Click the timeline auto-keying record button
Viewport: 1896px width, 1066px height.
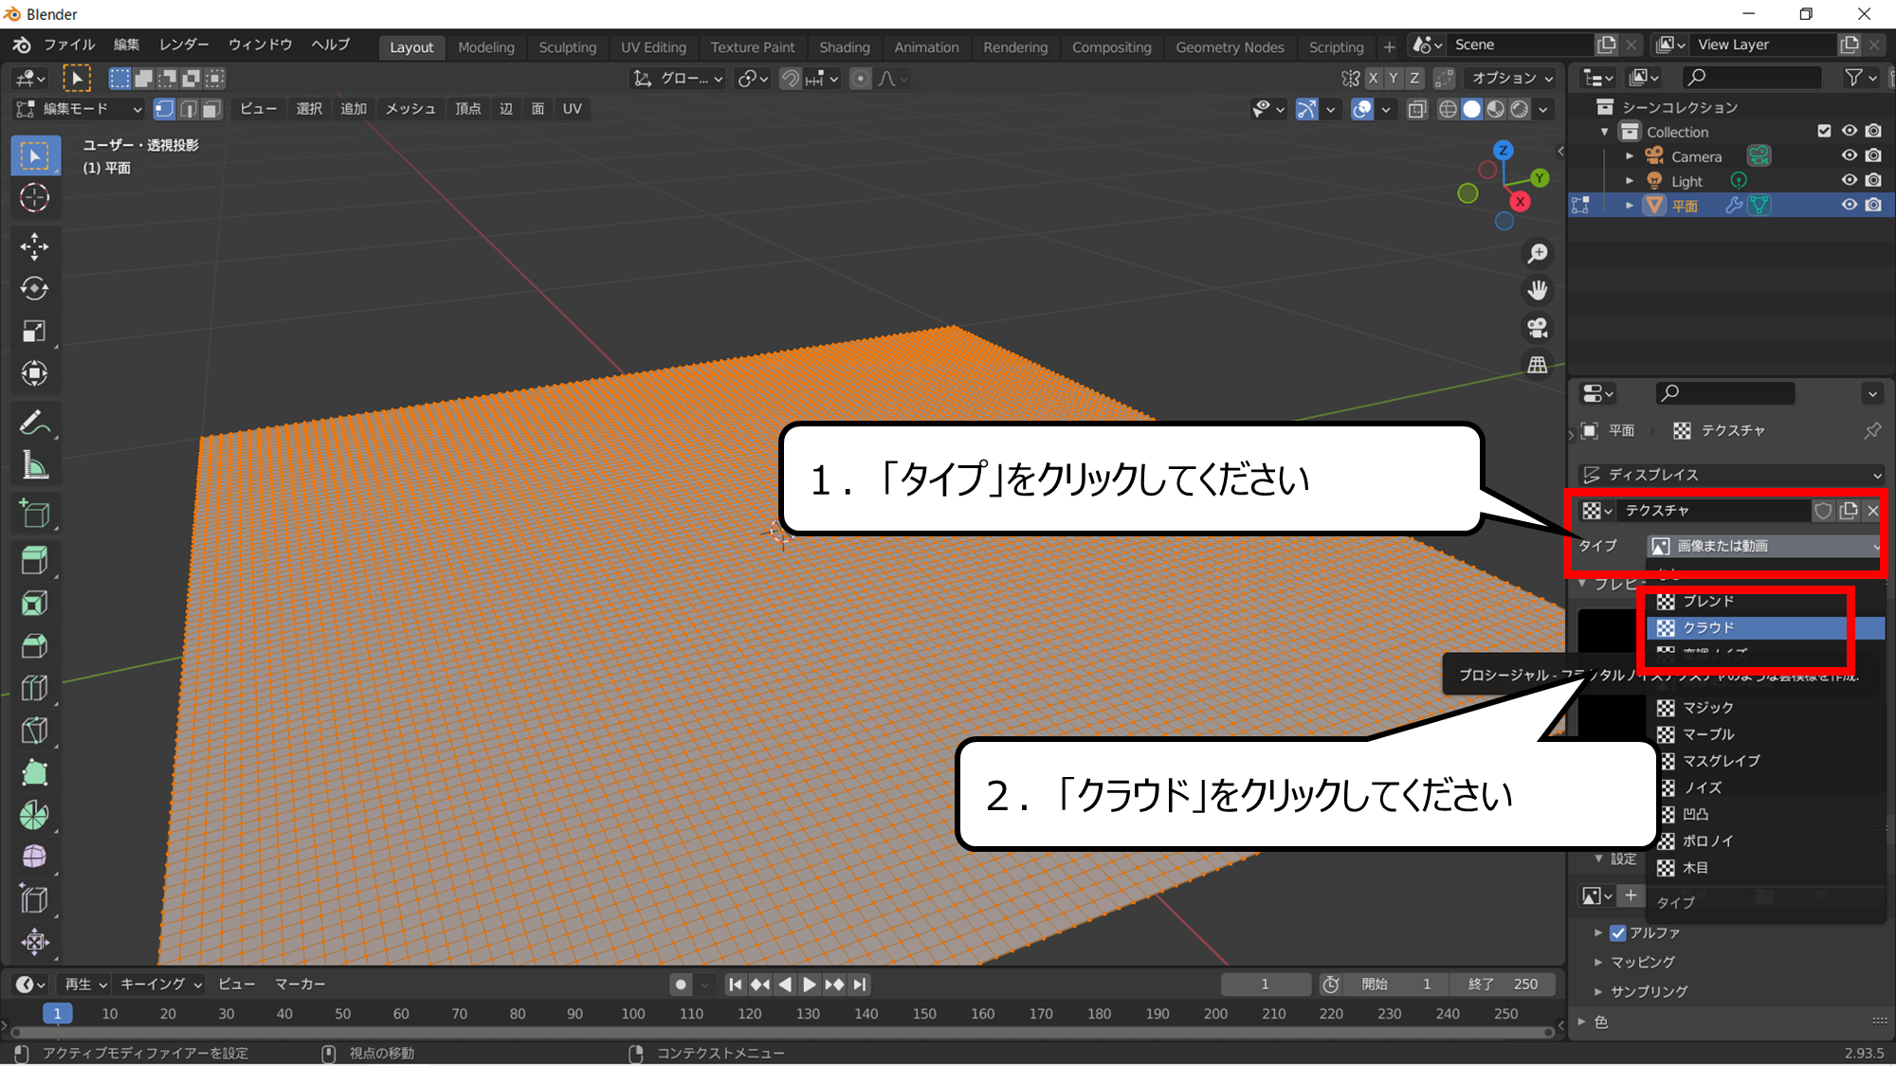tap(681, 985)
